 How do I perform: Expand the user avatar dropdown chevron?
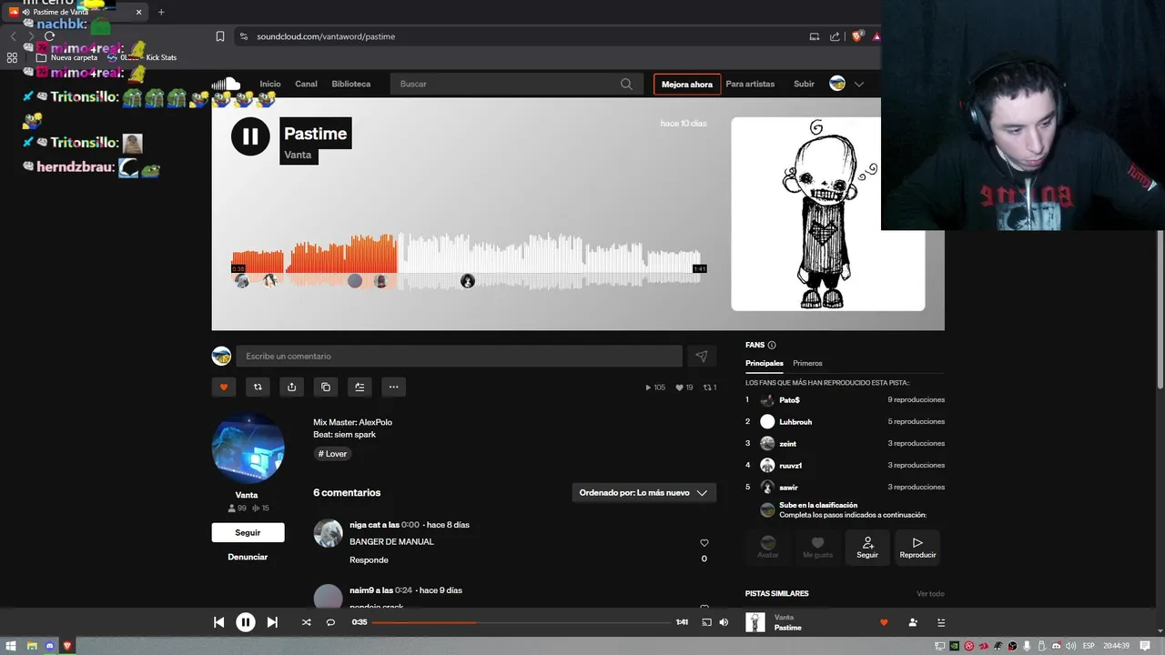tap(858, 84)
